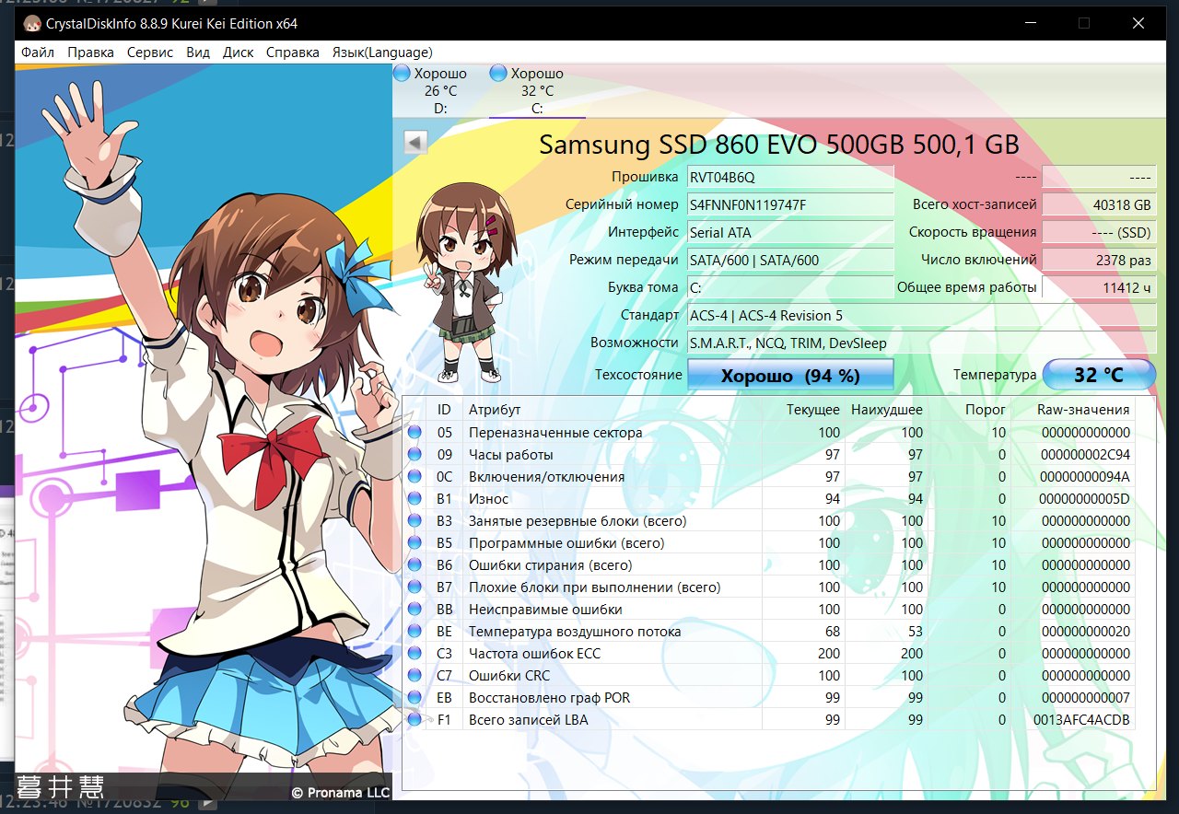Select the status orb for row B6

414,565
